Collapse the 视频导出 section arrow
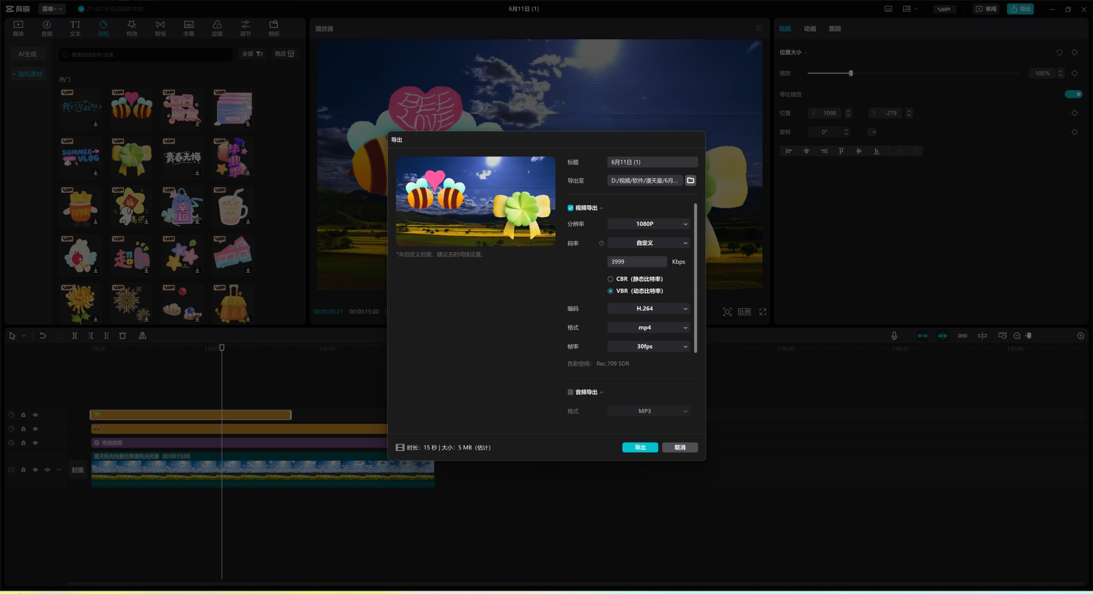This screenshot has height=594, width=1093. (x=602, y=208)
